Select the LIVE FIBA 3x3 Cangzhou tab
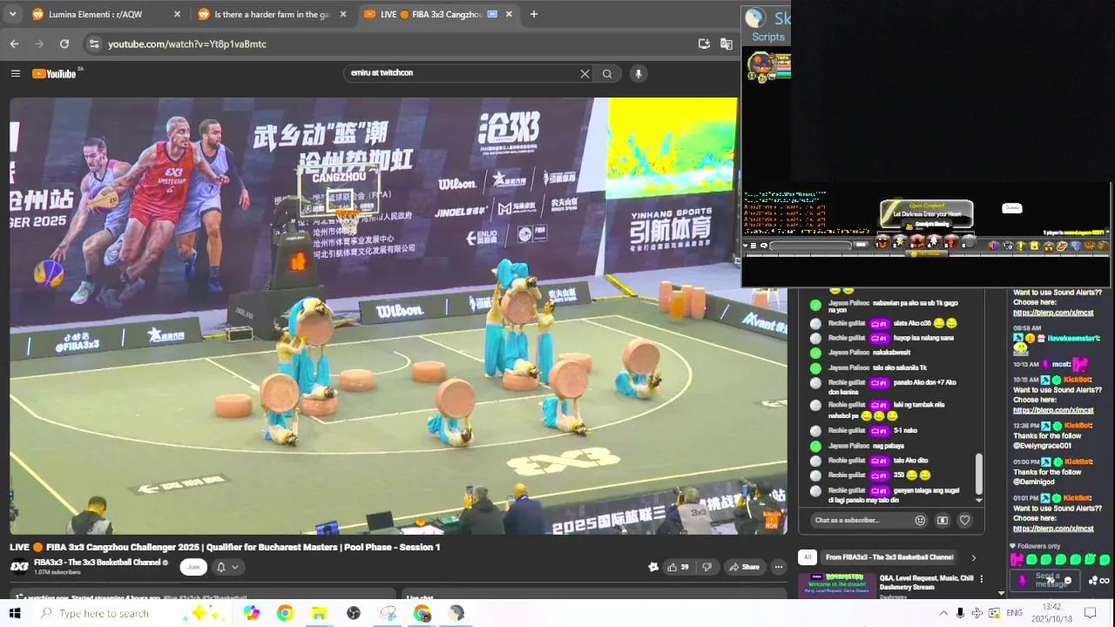Viewport: 1115px width, 627px height. (x=439, y=14)
